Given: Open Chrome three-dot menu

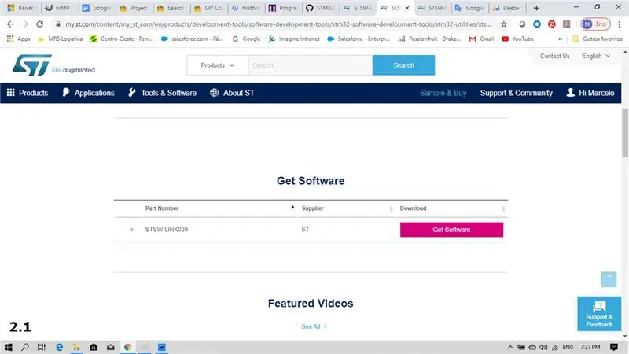Looking at the screenshot, I should pos(620,24).
